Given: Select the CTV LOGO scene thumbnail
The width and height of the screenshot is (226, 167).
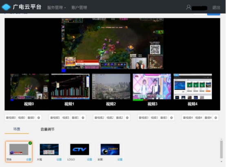Looking at the screenshot, I should coord(80,149).
